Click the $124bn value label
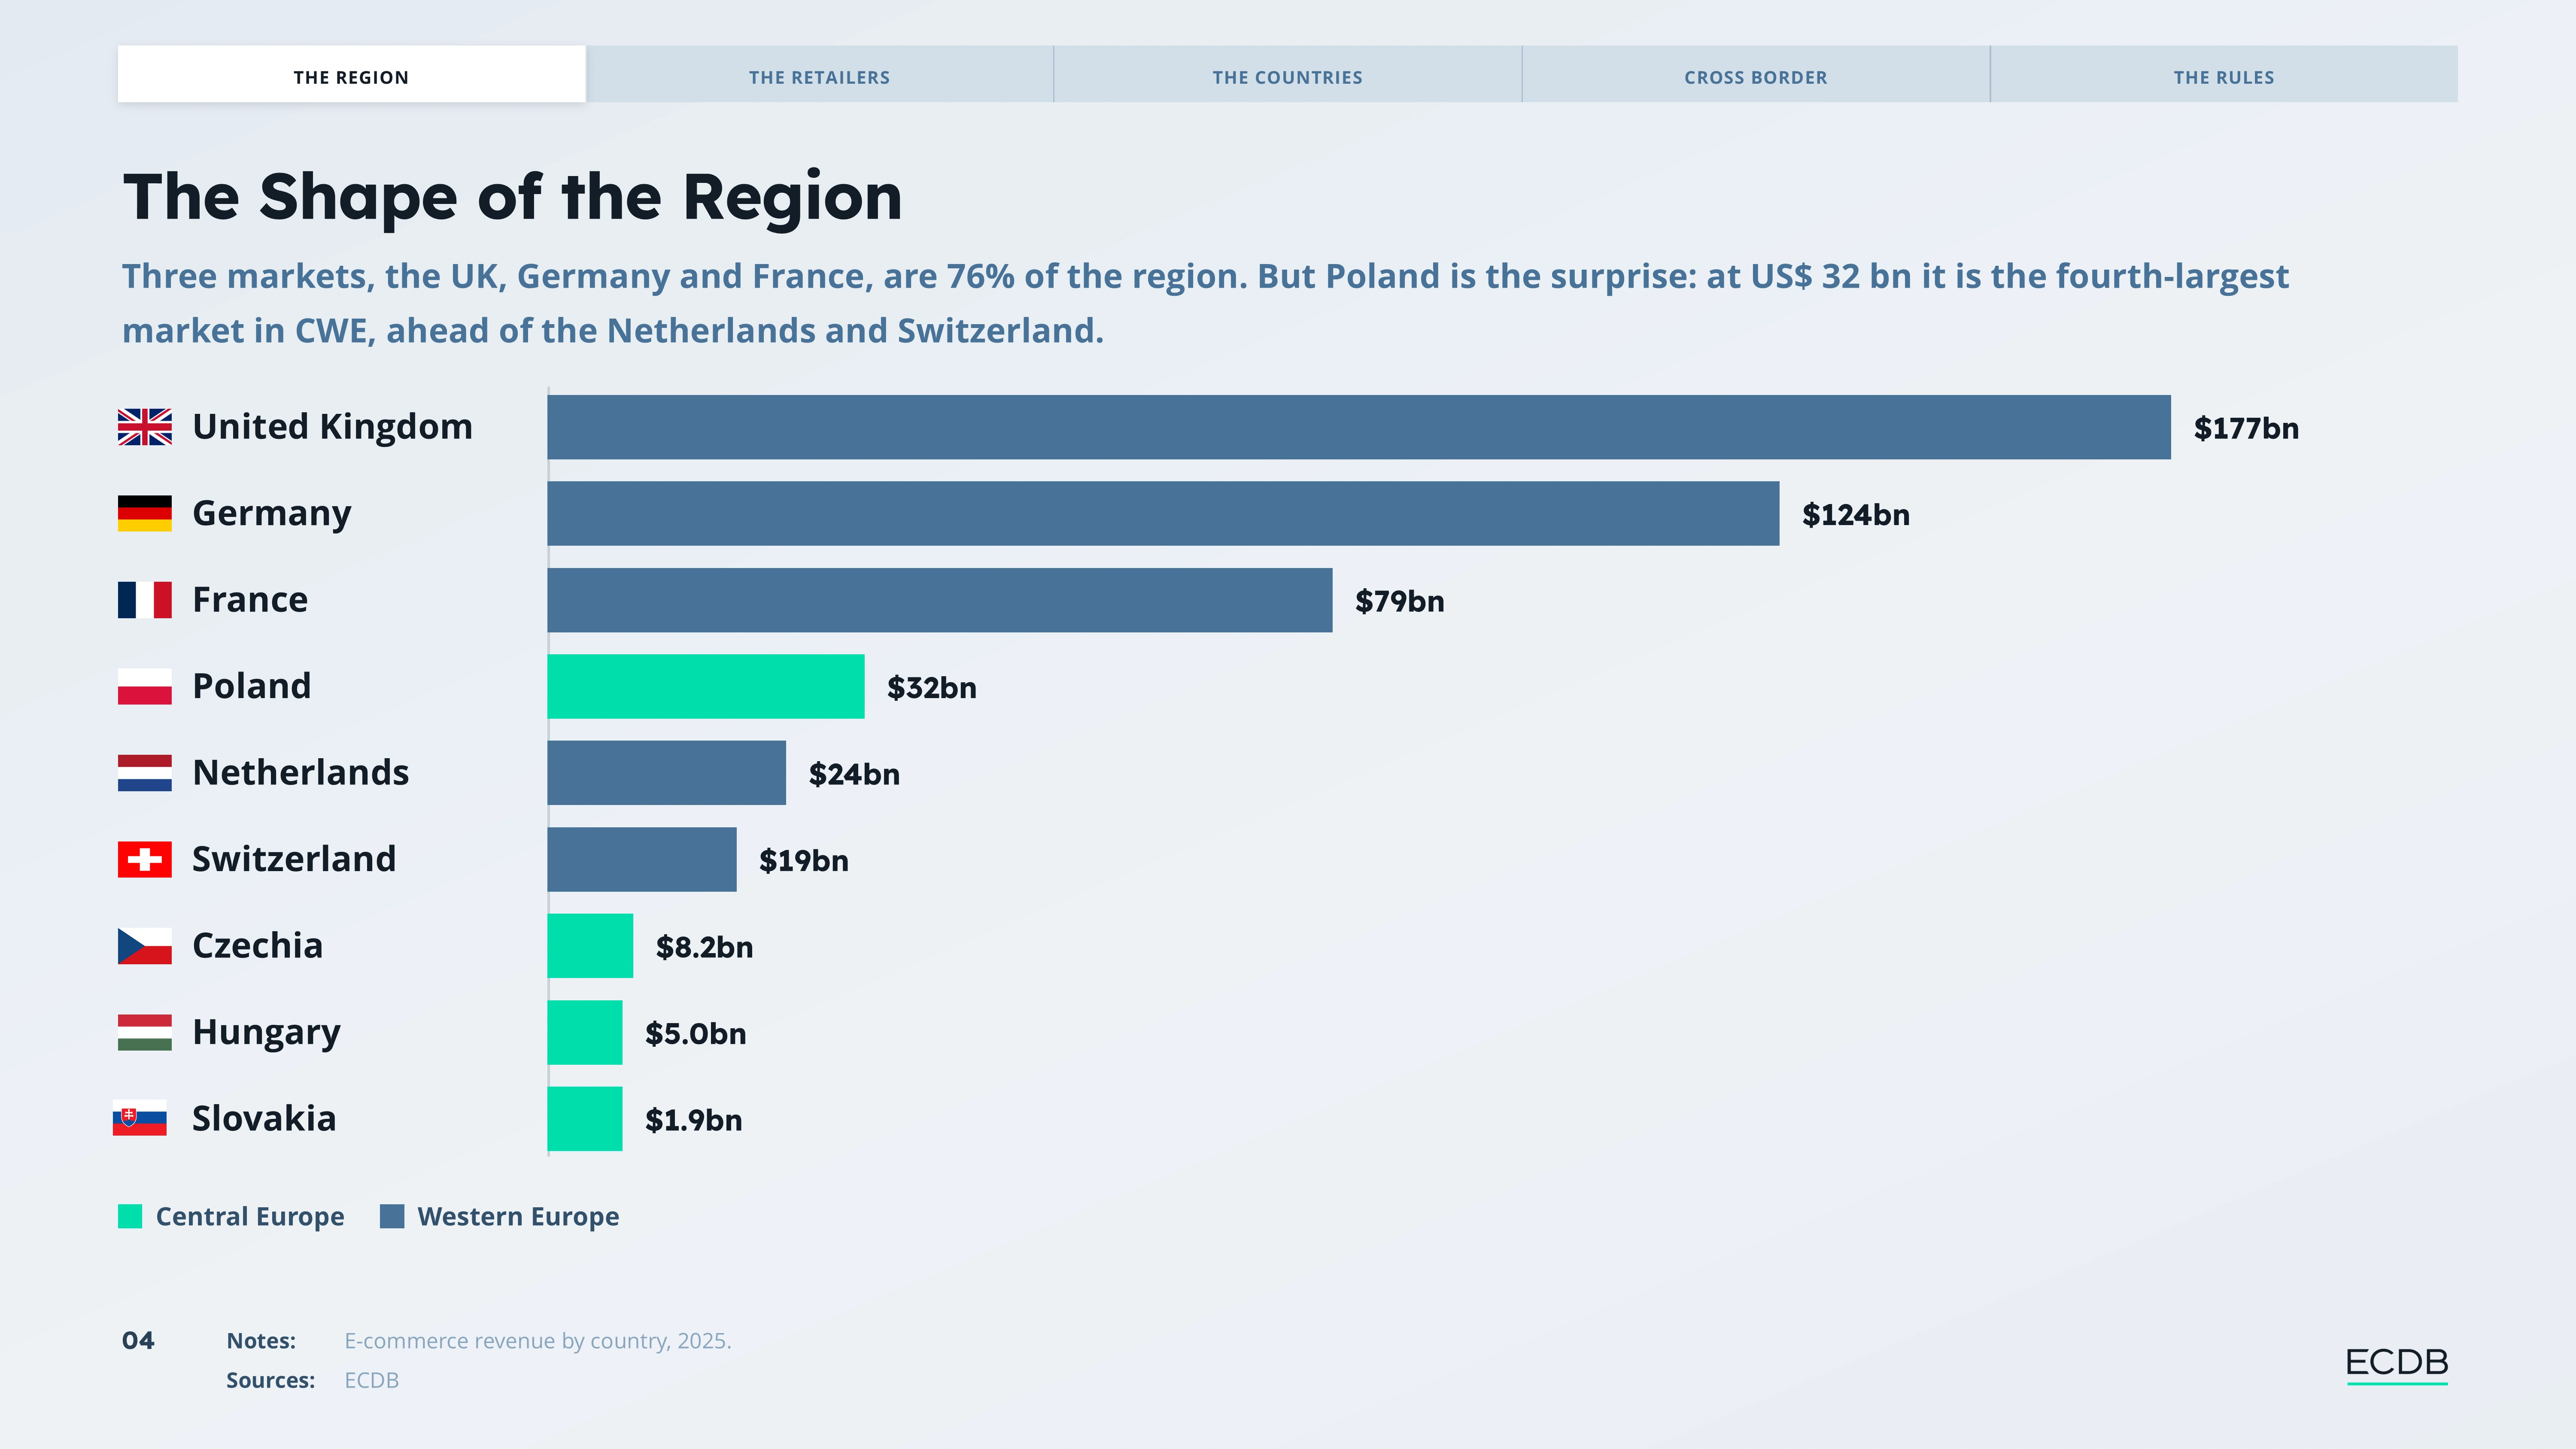This screenshot has width=2576, height=1449. (1856, 515)
